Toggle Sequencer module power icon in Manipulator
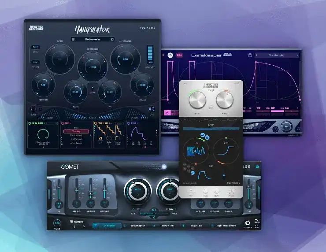 coord(96,123)
